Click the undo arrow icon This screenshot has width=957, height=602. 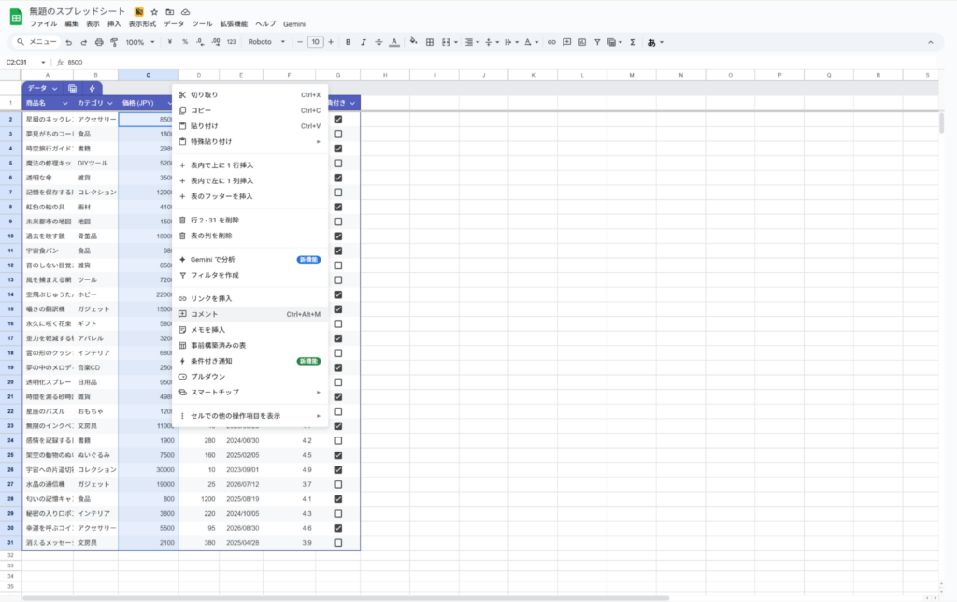(x=68, y=42)
